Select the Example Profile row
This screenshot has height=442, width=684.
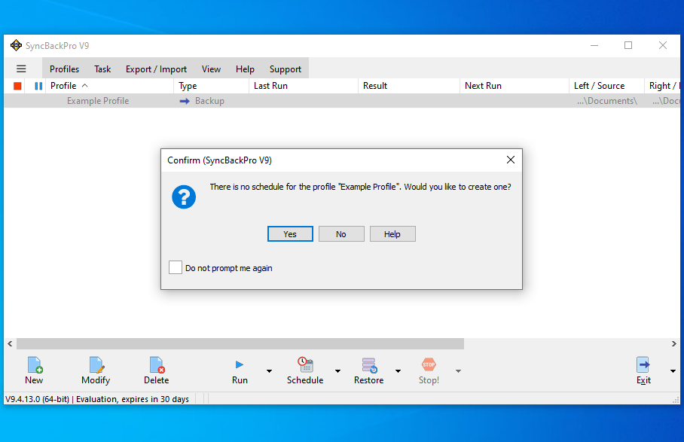pyautogui.click(x=341, y=101)
